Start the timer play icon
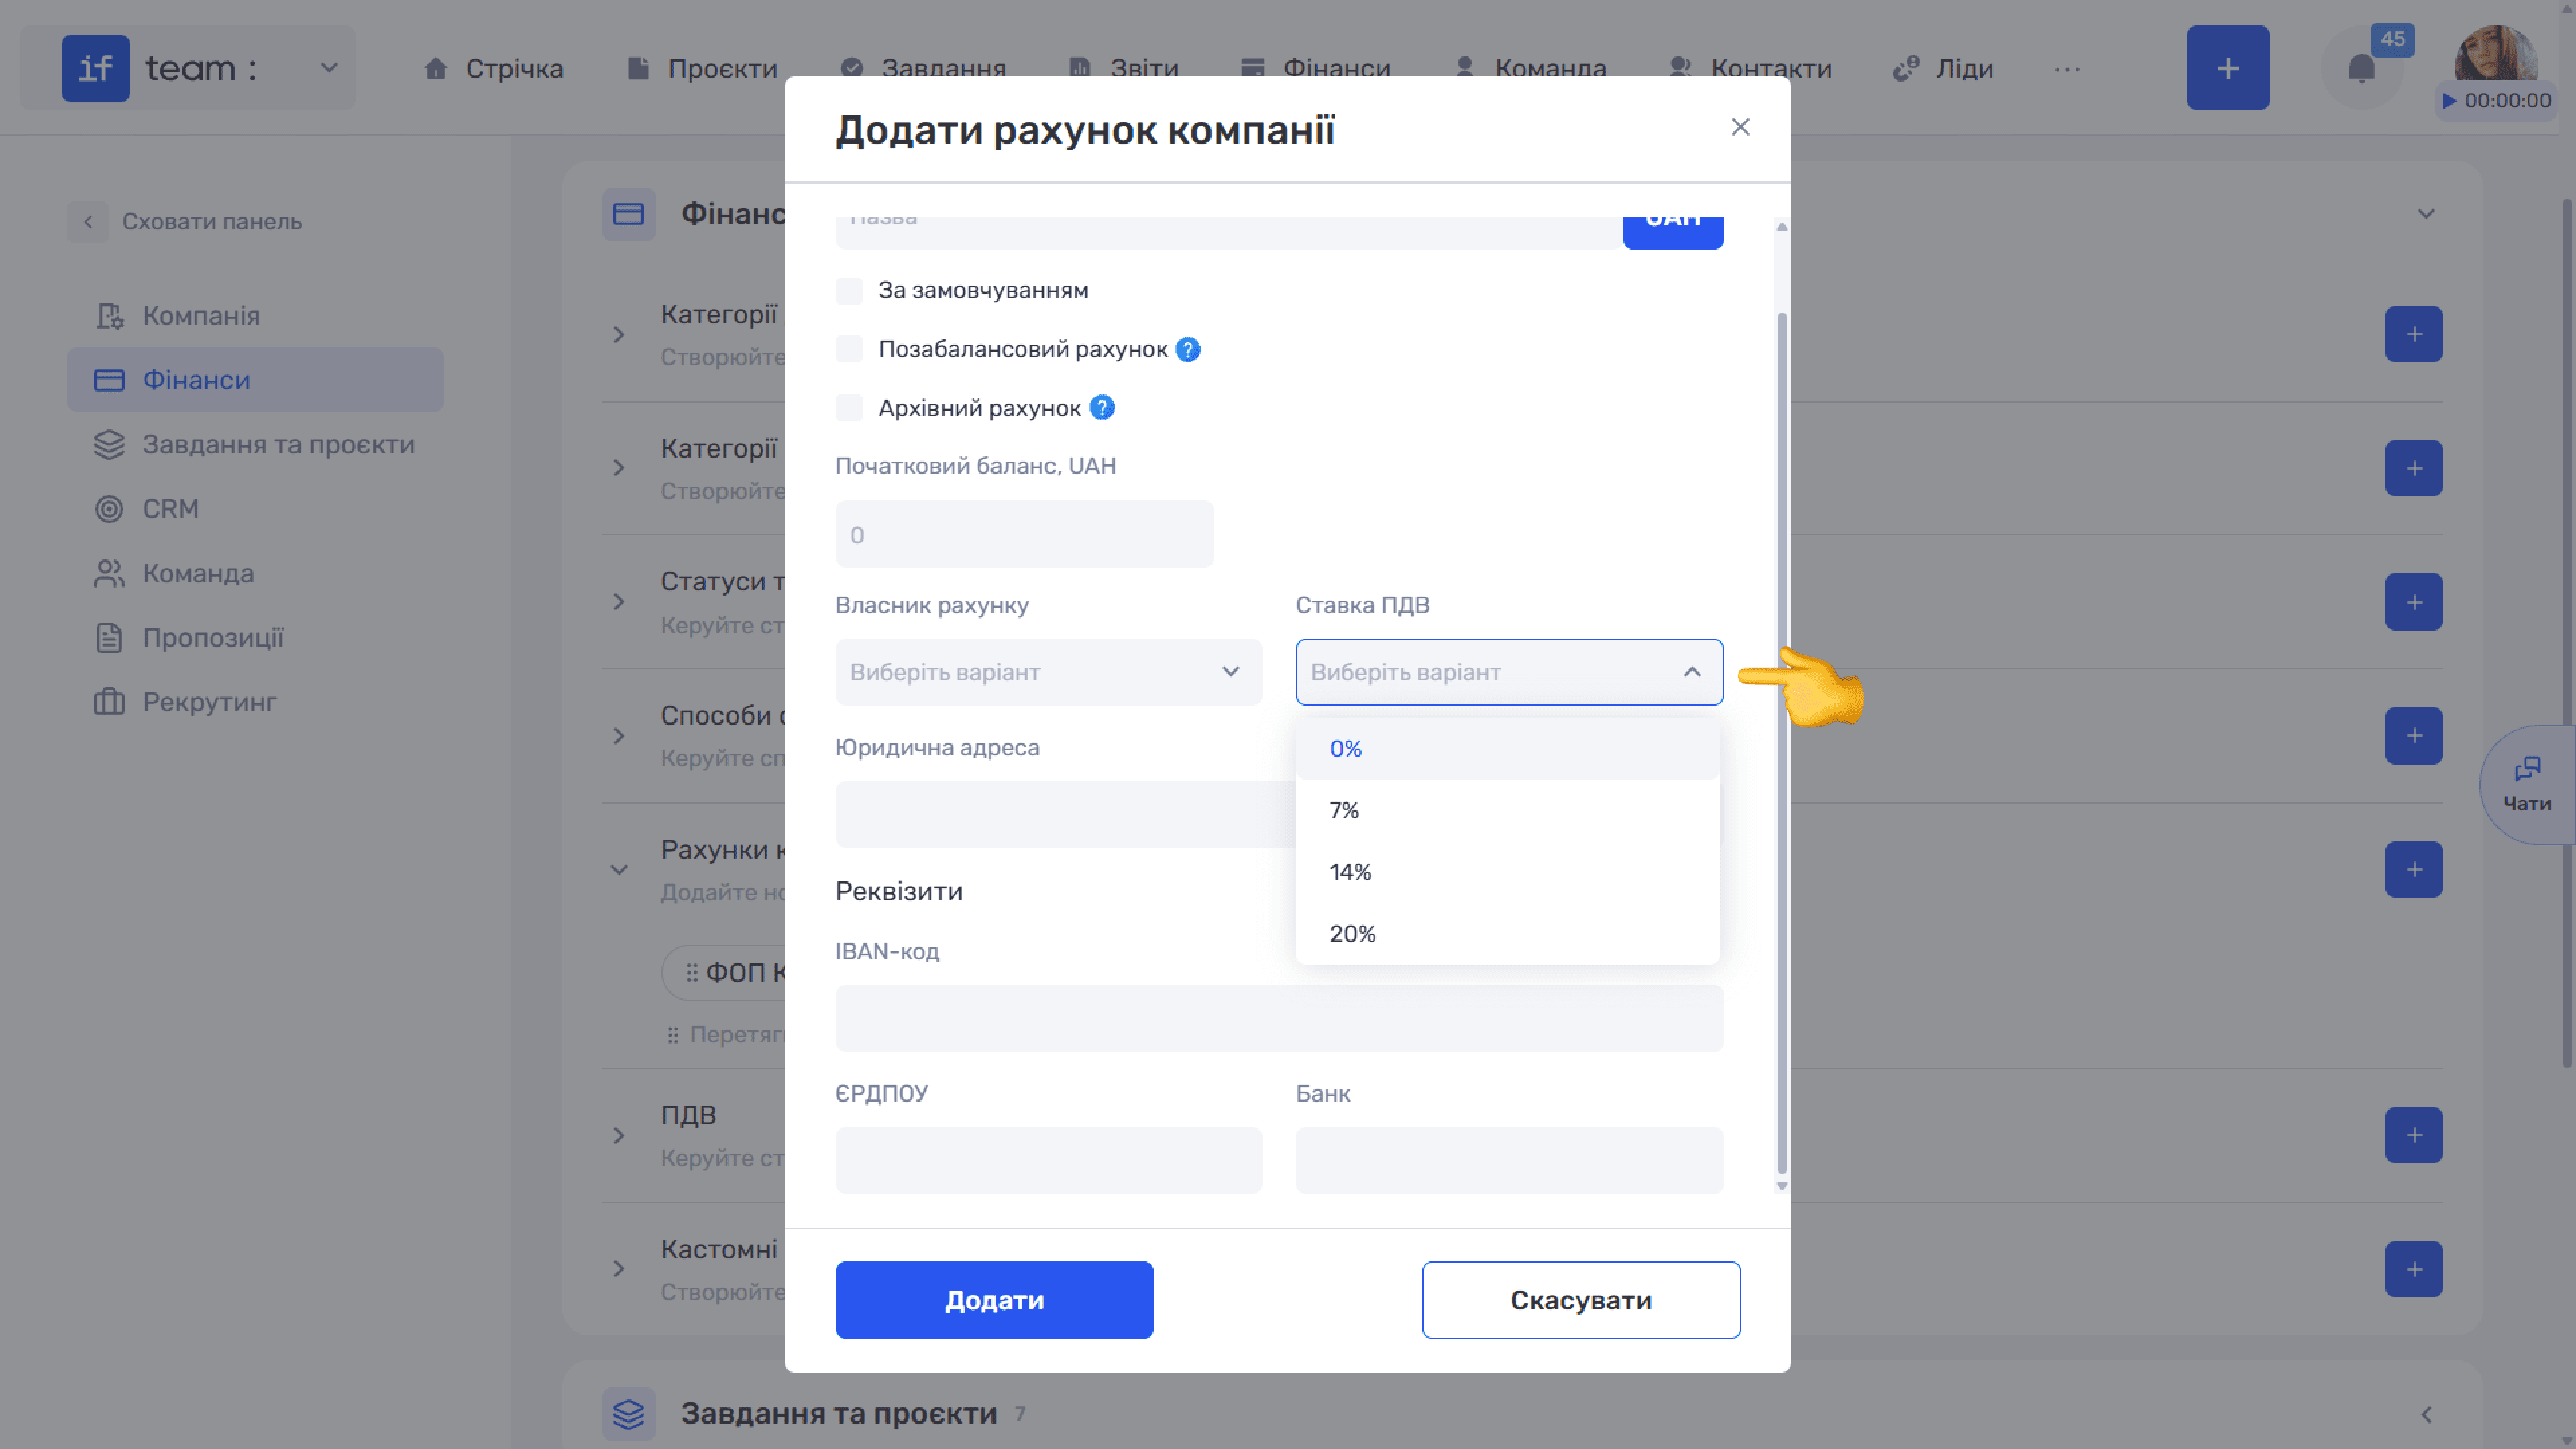Viewport: 2576px width, 1449px height. [2449, 100]
